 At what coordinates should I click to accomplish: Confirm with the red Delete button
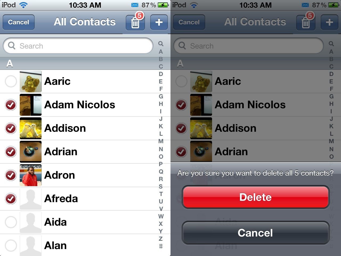[256, 197]
